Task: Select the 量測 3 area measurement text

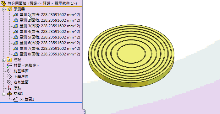Action: 50,26
